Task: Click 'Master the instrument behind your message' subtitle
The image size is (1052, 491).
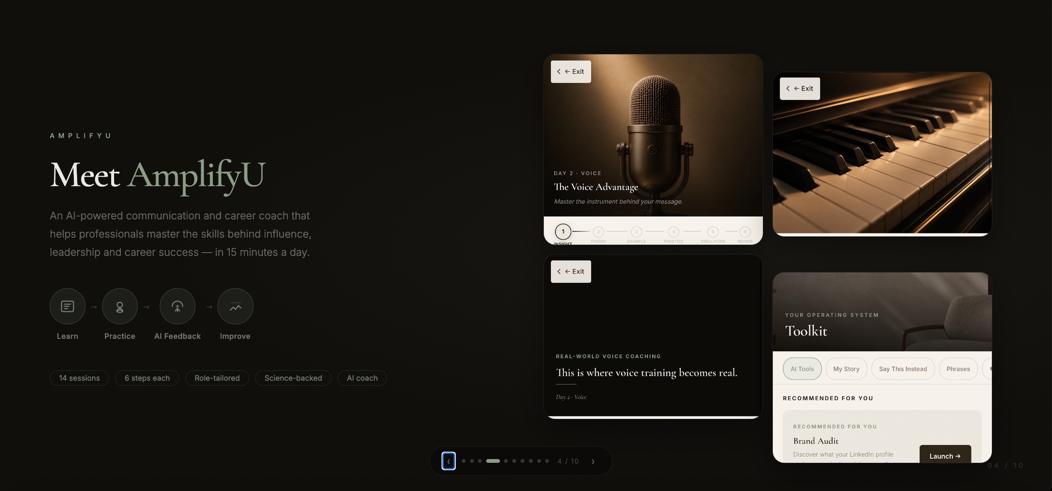Action: pyautogui.click(x=618, y=202)
